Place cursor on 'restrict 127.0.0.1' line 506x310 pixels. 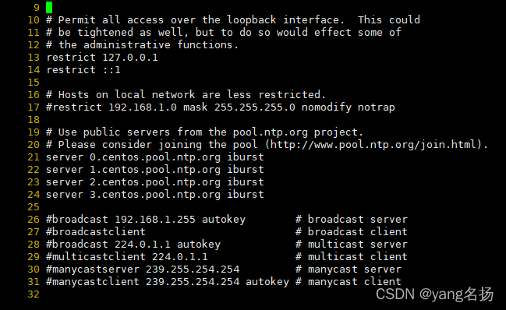click(102, 58)
